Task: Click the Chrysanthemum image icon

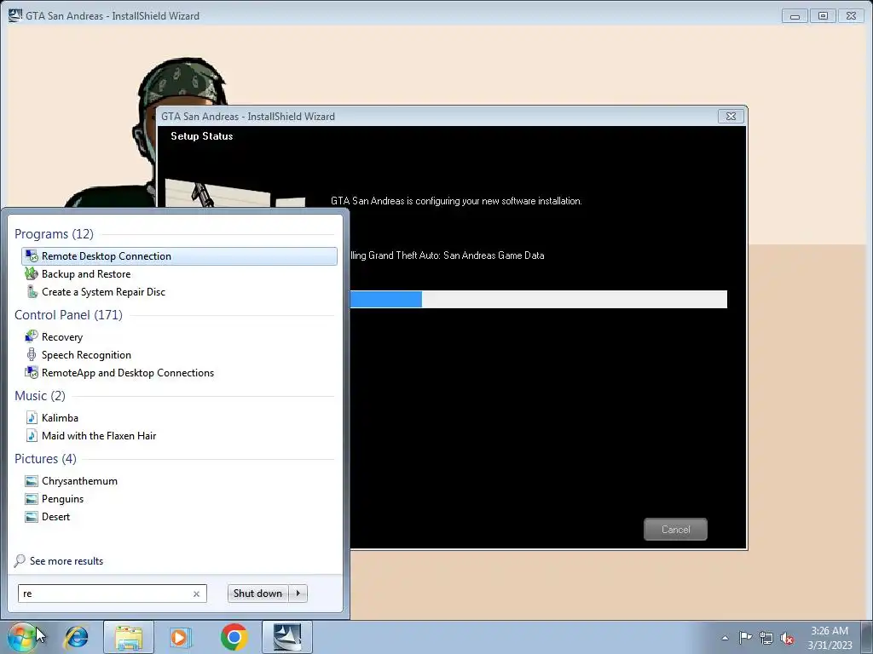Action: [32, 481]
